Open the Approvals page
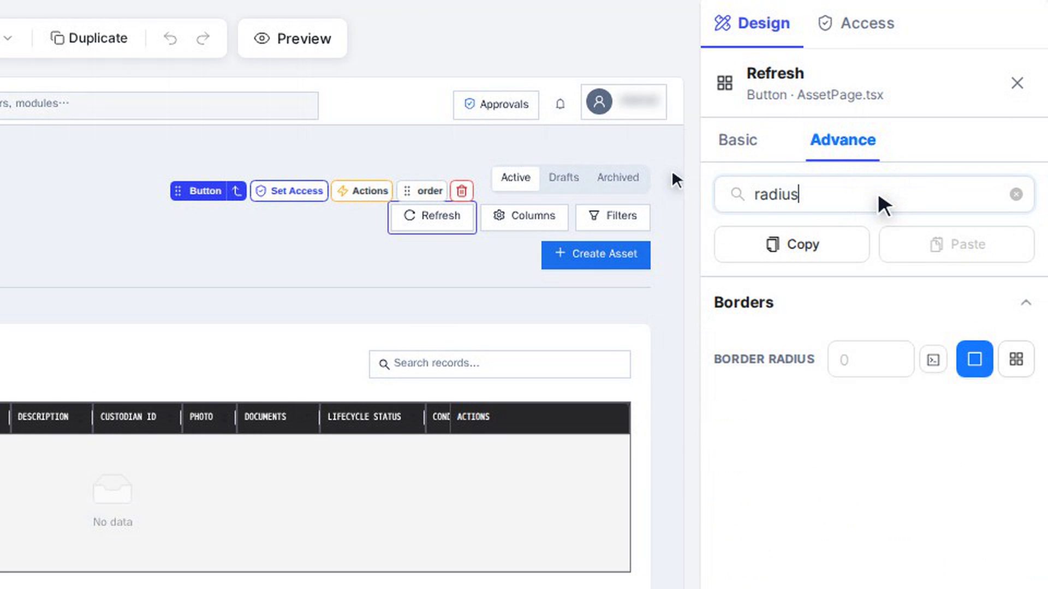 click(496, 104)
